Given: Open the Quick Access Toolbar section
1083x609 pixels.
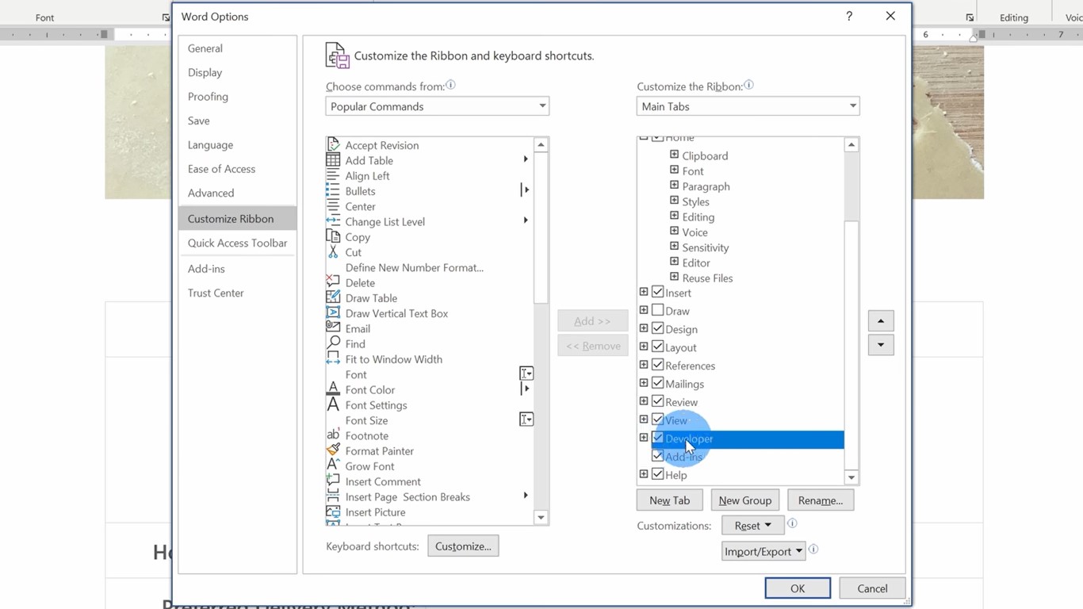Looking at the screenshot, I should click(237, 243).
